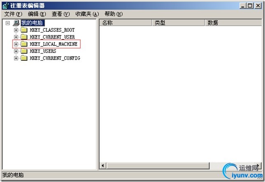This screenshot has width=265, height=182.
Task: Open the 编辑(E) menu
Action: 37,14
